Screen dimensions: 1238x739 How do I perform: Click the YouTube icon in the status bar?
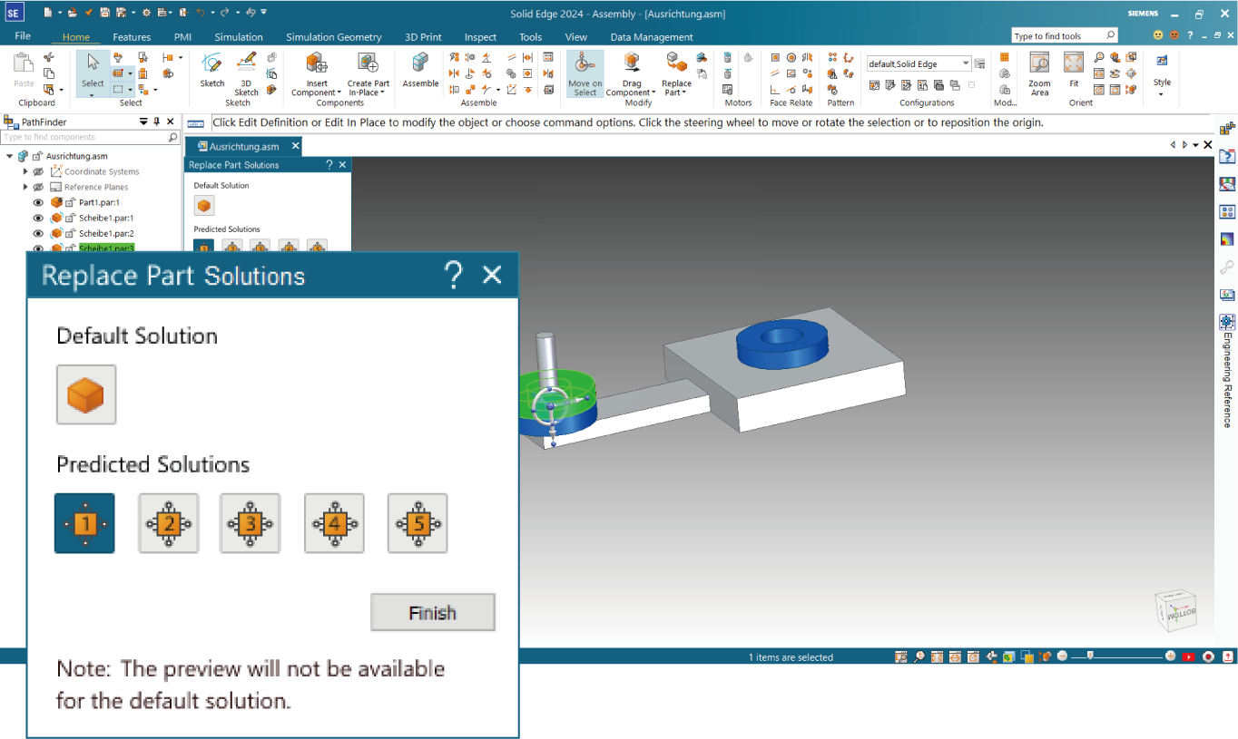[x=1189, y=656]
